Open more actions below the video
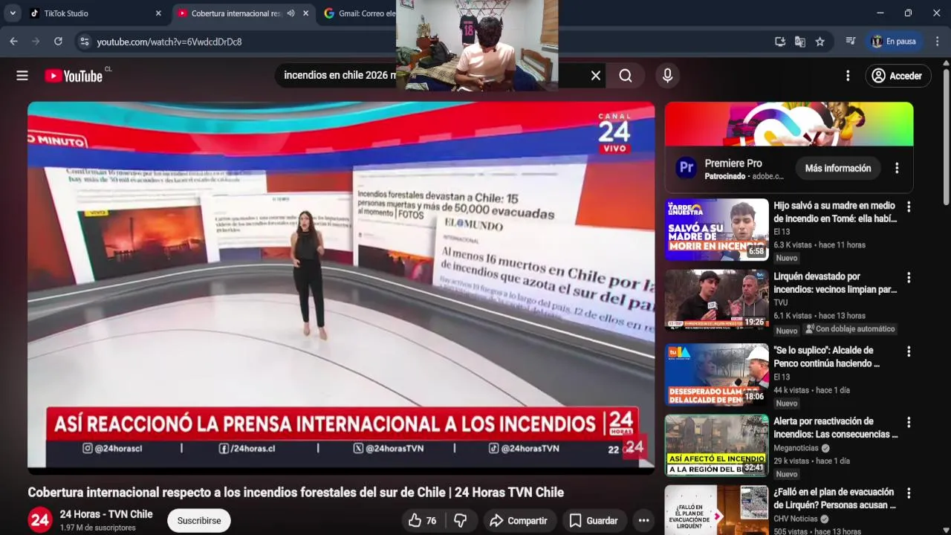This screenshot has width=951, height=535. pos(644,521)
